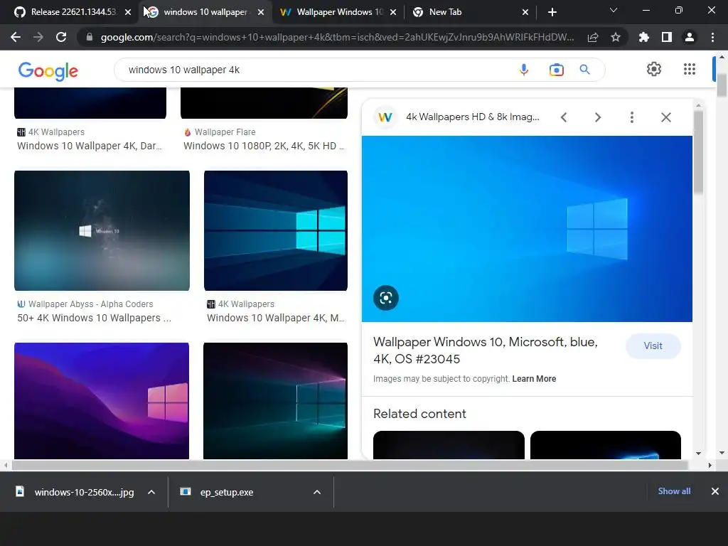Open more options in image preview panel
The width and height of the screenshot is (728, 546).
[x=632, y=117]
